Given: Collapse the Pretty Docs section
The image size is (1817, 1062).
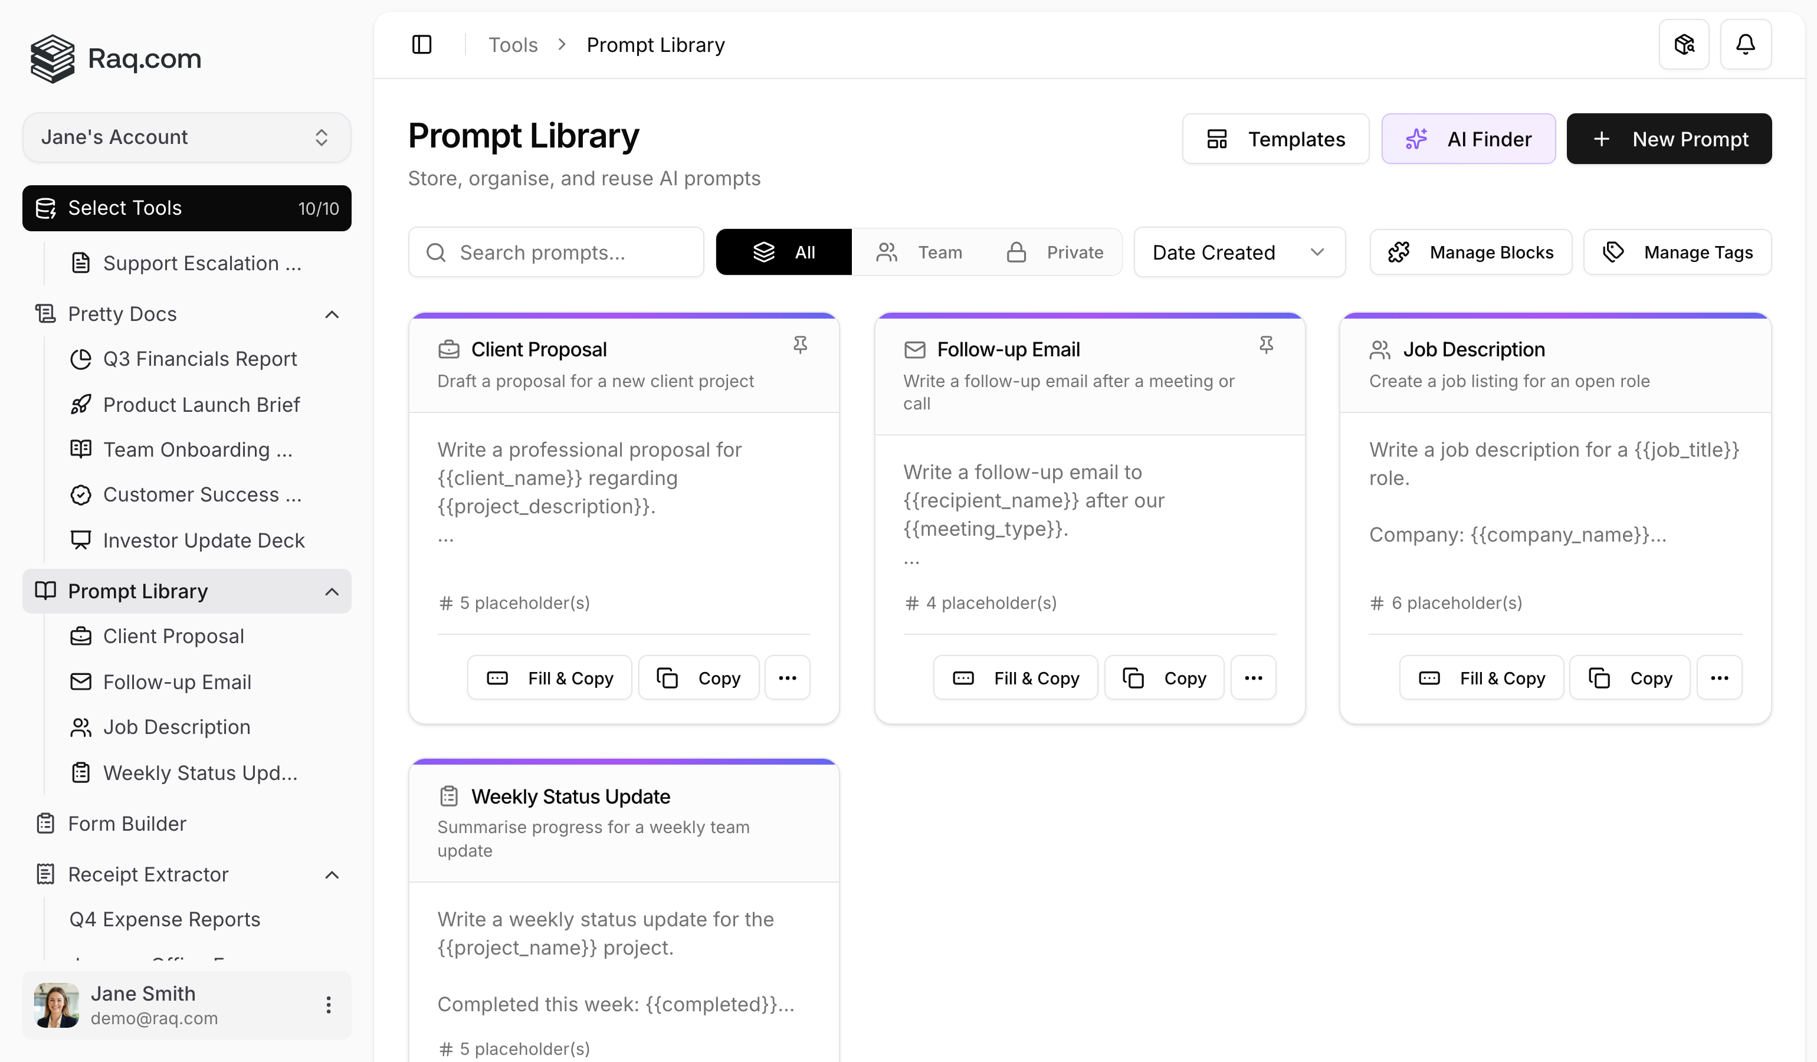Looking at the screenshot, I should coord(332,314).
